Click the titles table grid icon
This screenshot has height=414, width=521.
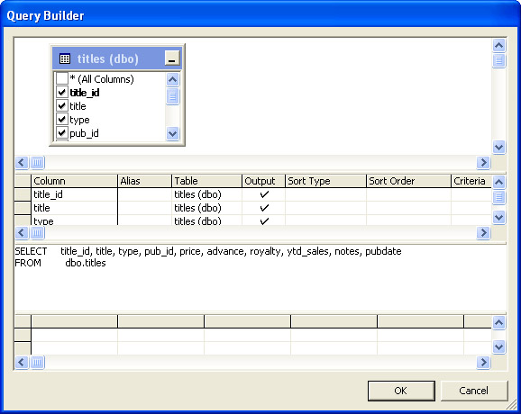pos(65,58)
